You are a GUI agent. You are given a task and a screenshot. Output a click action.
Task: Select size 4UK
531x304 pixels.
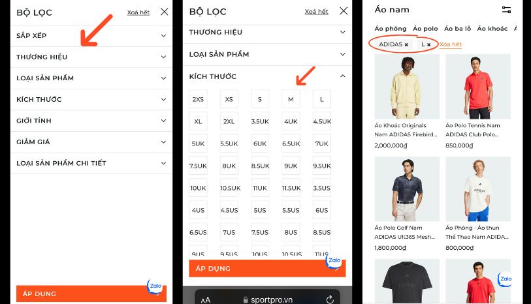click(x=291, y=121)
